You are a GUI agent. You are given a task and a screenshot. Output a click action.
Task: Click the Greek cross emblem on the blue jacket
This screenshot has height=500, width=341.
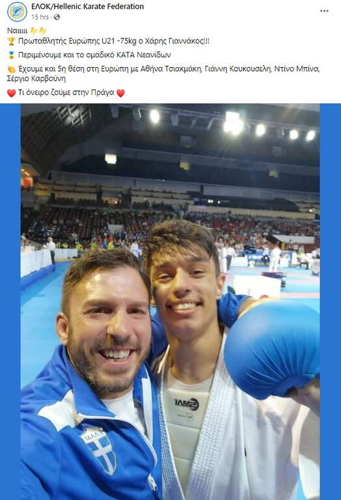click(x=101, y=451)
